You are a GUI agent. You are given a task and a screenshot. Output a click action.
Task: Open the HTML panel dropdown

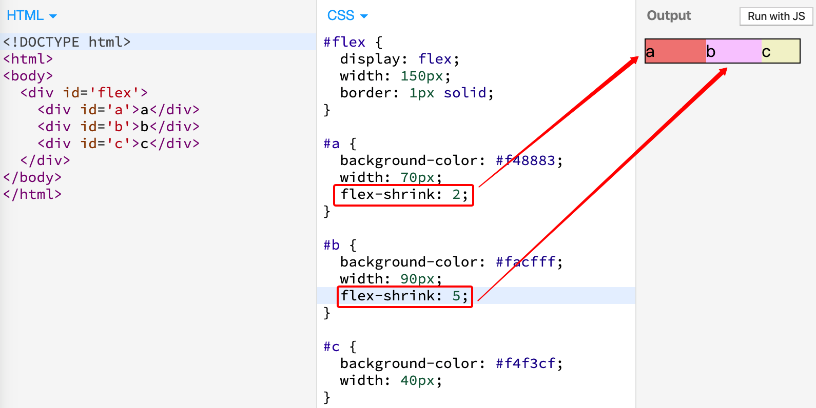click(x=31, y=15)
